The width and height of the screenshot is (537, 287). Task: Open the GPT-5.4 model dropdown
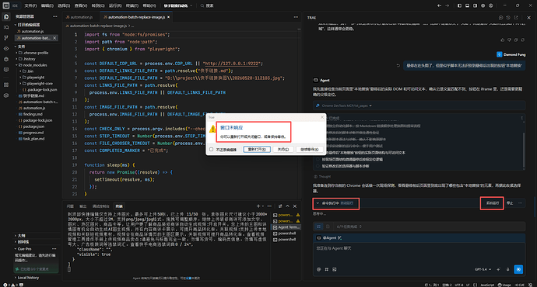(483, 269)
